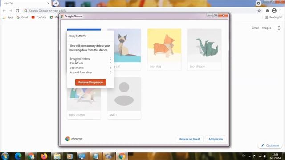Open a new tab with plus button

[x=56, y=3]
